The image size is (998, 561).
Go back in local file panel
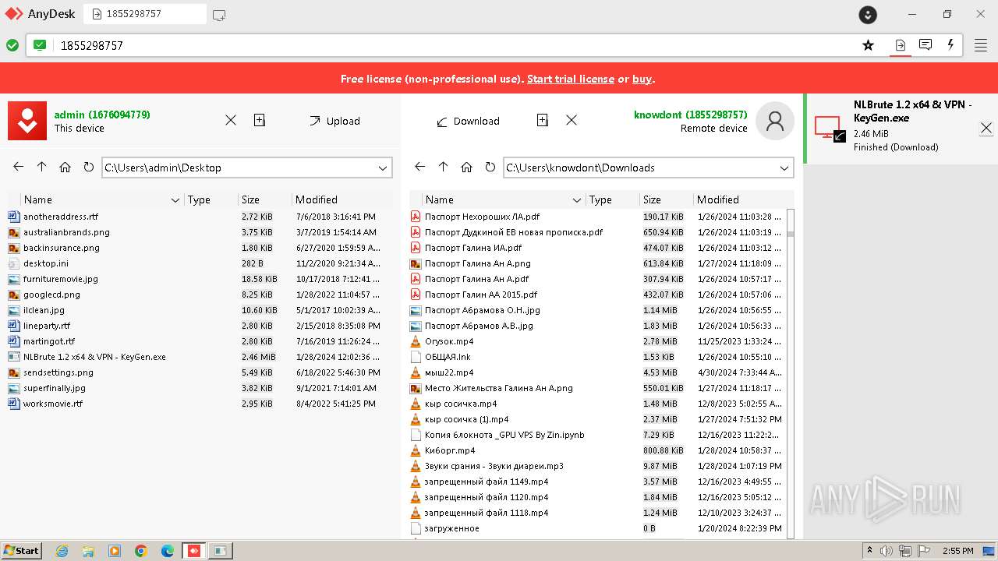pos(19,167)
